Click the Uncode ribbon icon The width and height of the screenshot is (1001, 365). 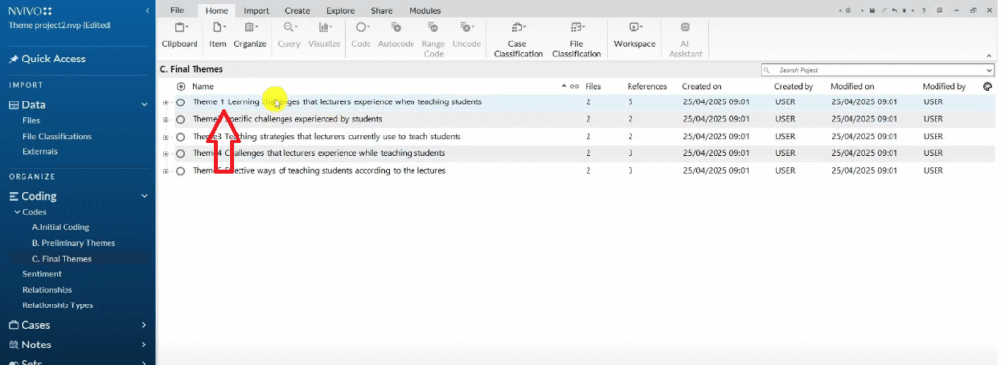point(466,28)
